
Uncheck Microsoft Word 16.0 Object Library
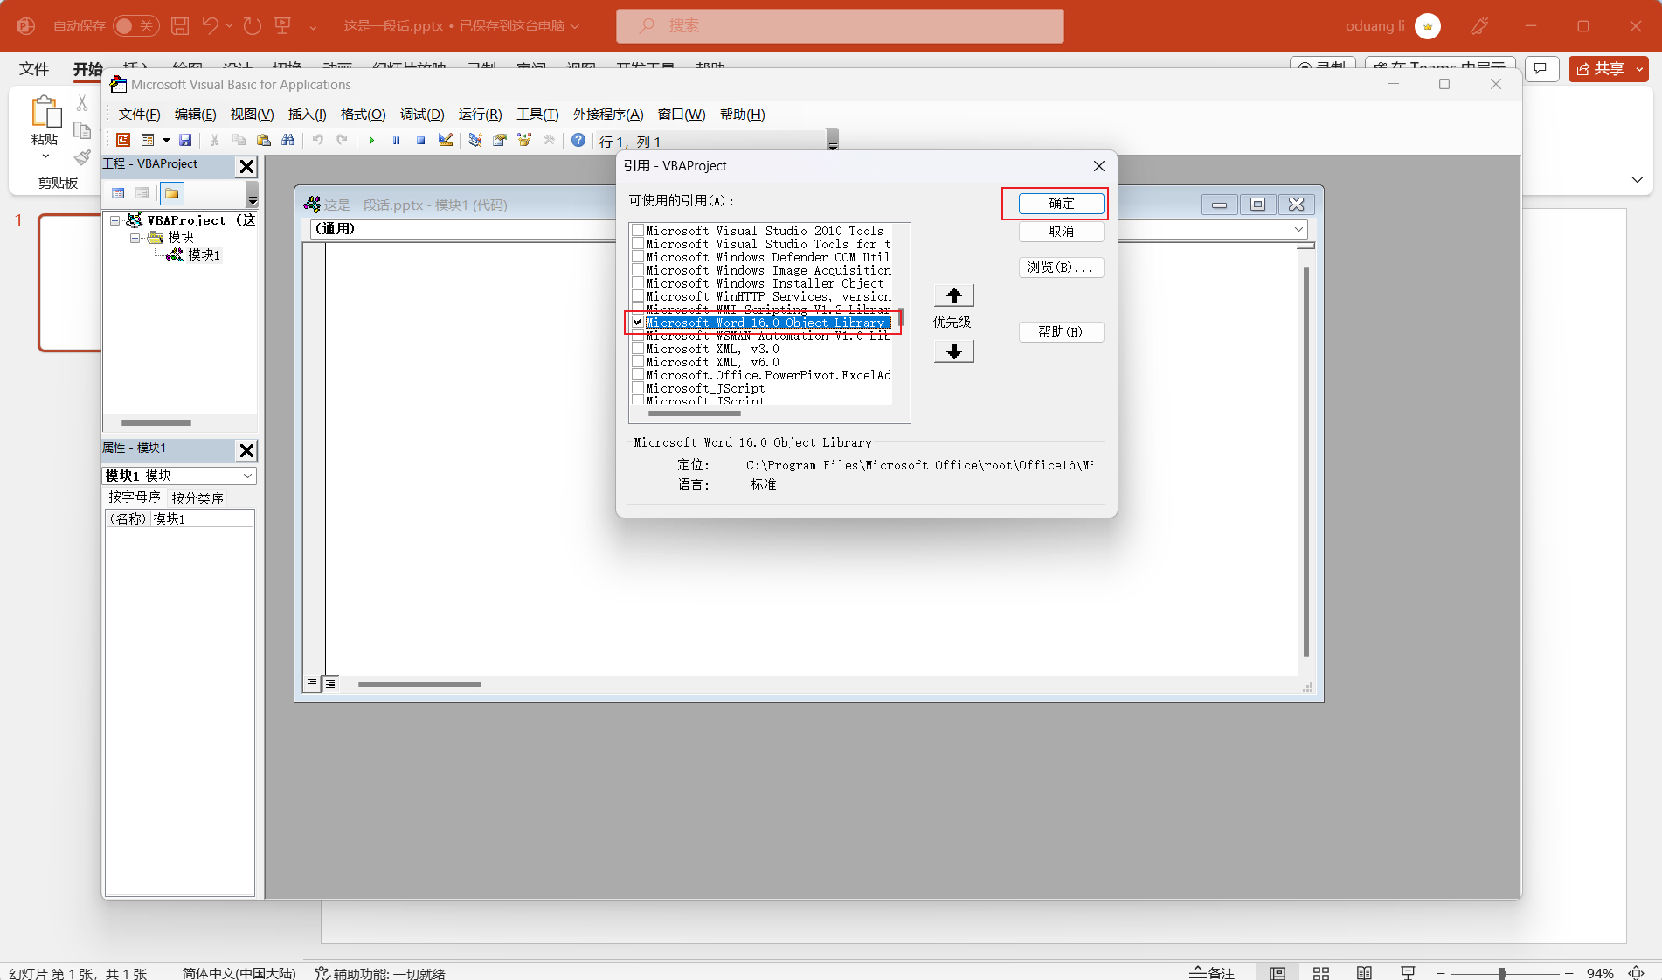tap(638, 323)
